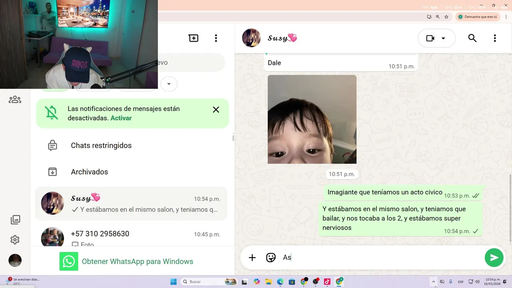Screen dimensions: 512x288
Task: Focus the message input containing 'As'
Action: click(380, 258)
